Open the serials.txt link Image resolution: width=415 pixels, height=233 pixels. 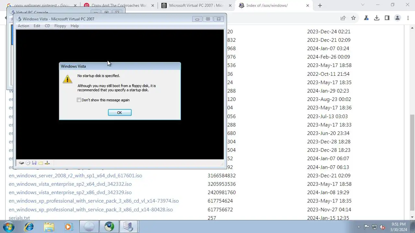19,218
